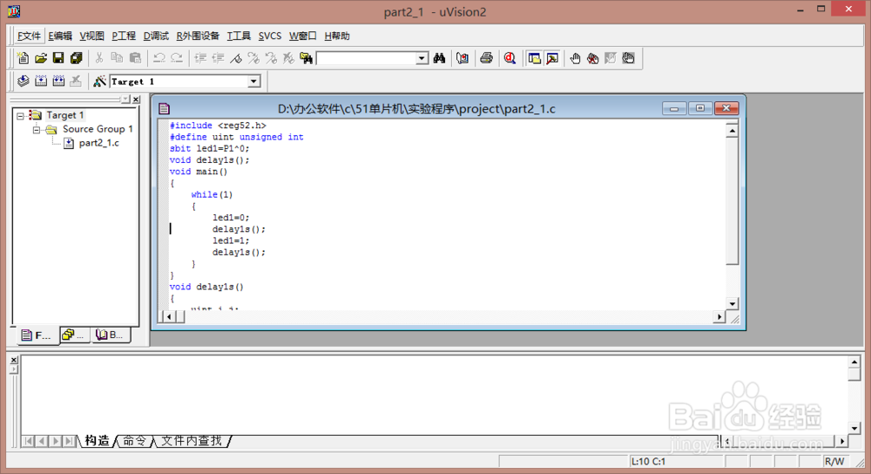Viewport: 871px width, 474px height.
Task: Close the output window panel
Action: 14,360
